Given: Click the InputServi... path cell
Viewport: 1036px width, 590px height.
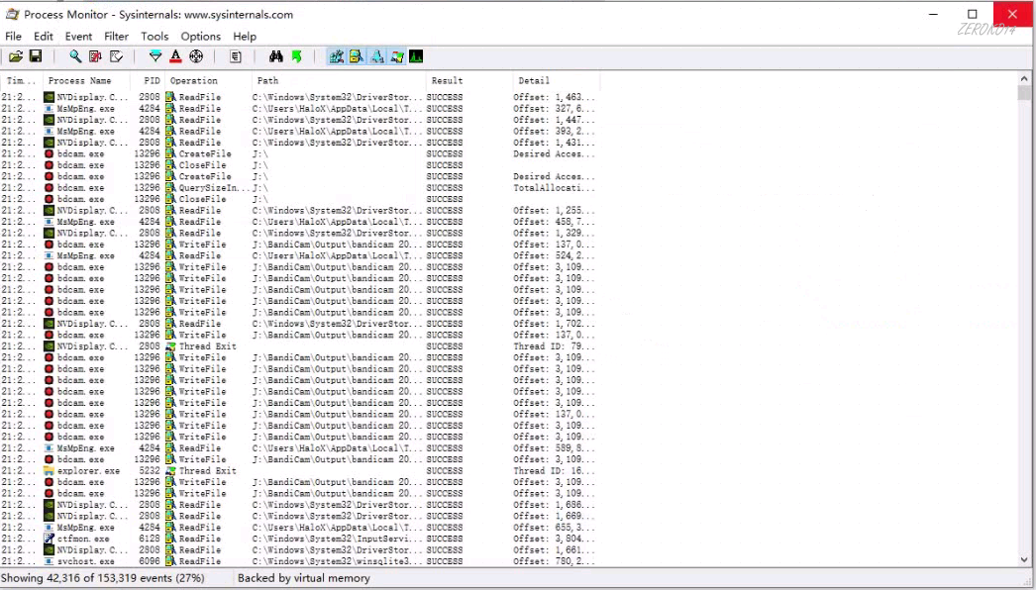Looking at the screenshot, I should (x=337, y=539).
